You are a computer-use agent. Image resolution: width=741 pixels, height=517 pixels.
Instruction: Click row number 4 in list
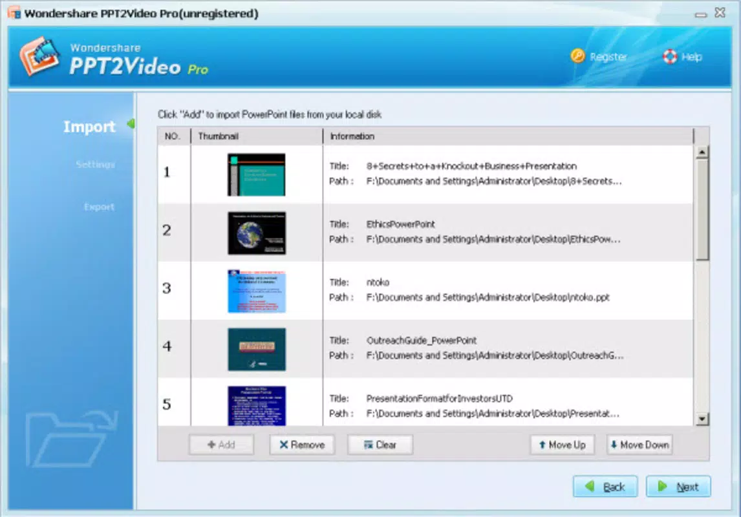(x=167, y=346)
